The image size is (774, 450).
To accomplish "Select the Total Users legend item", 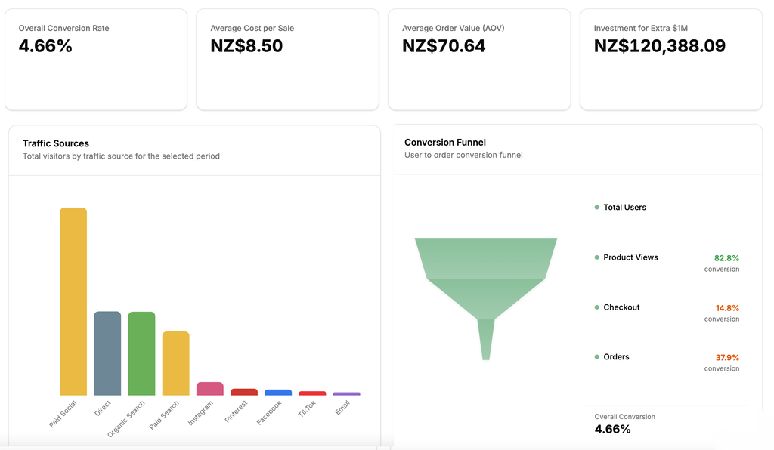I will pos(624,208).
